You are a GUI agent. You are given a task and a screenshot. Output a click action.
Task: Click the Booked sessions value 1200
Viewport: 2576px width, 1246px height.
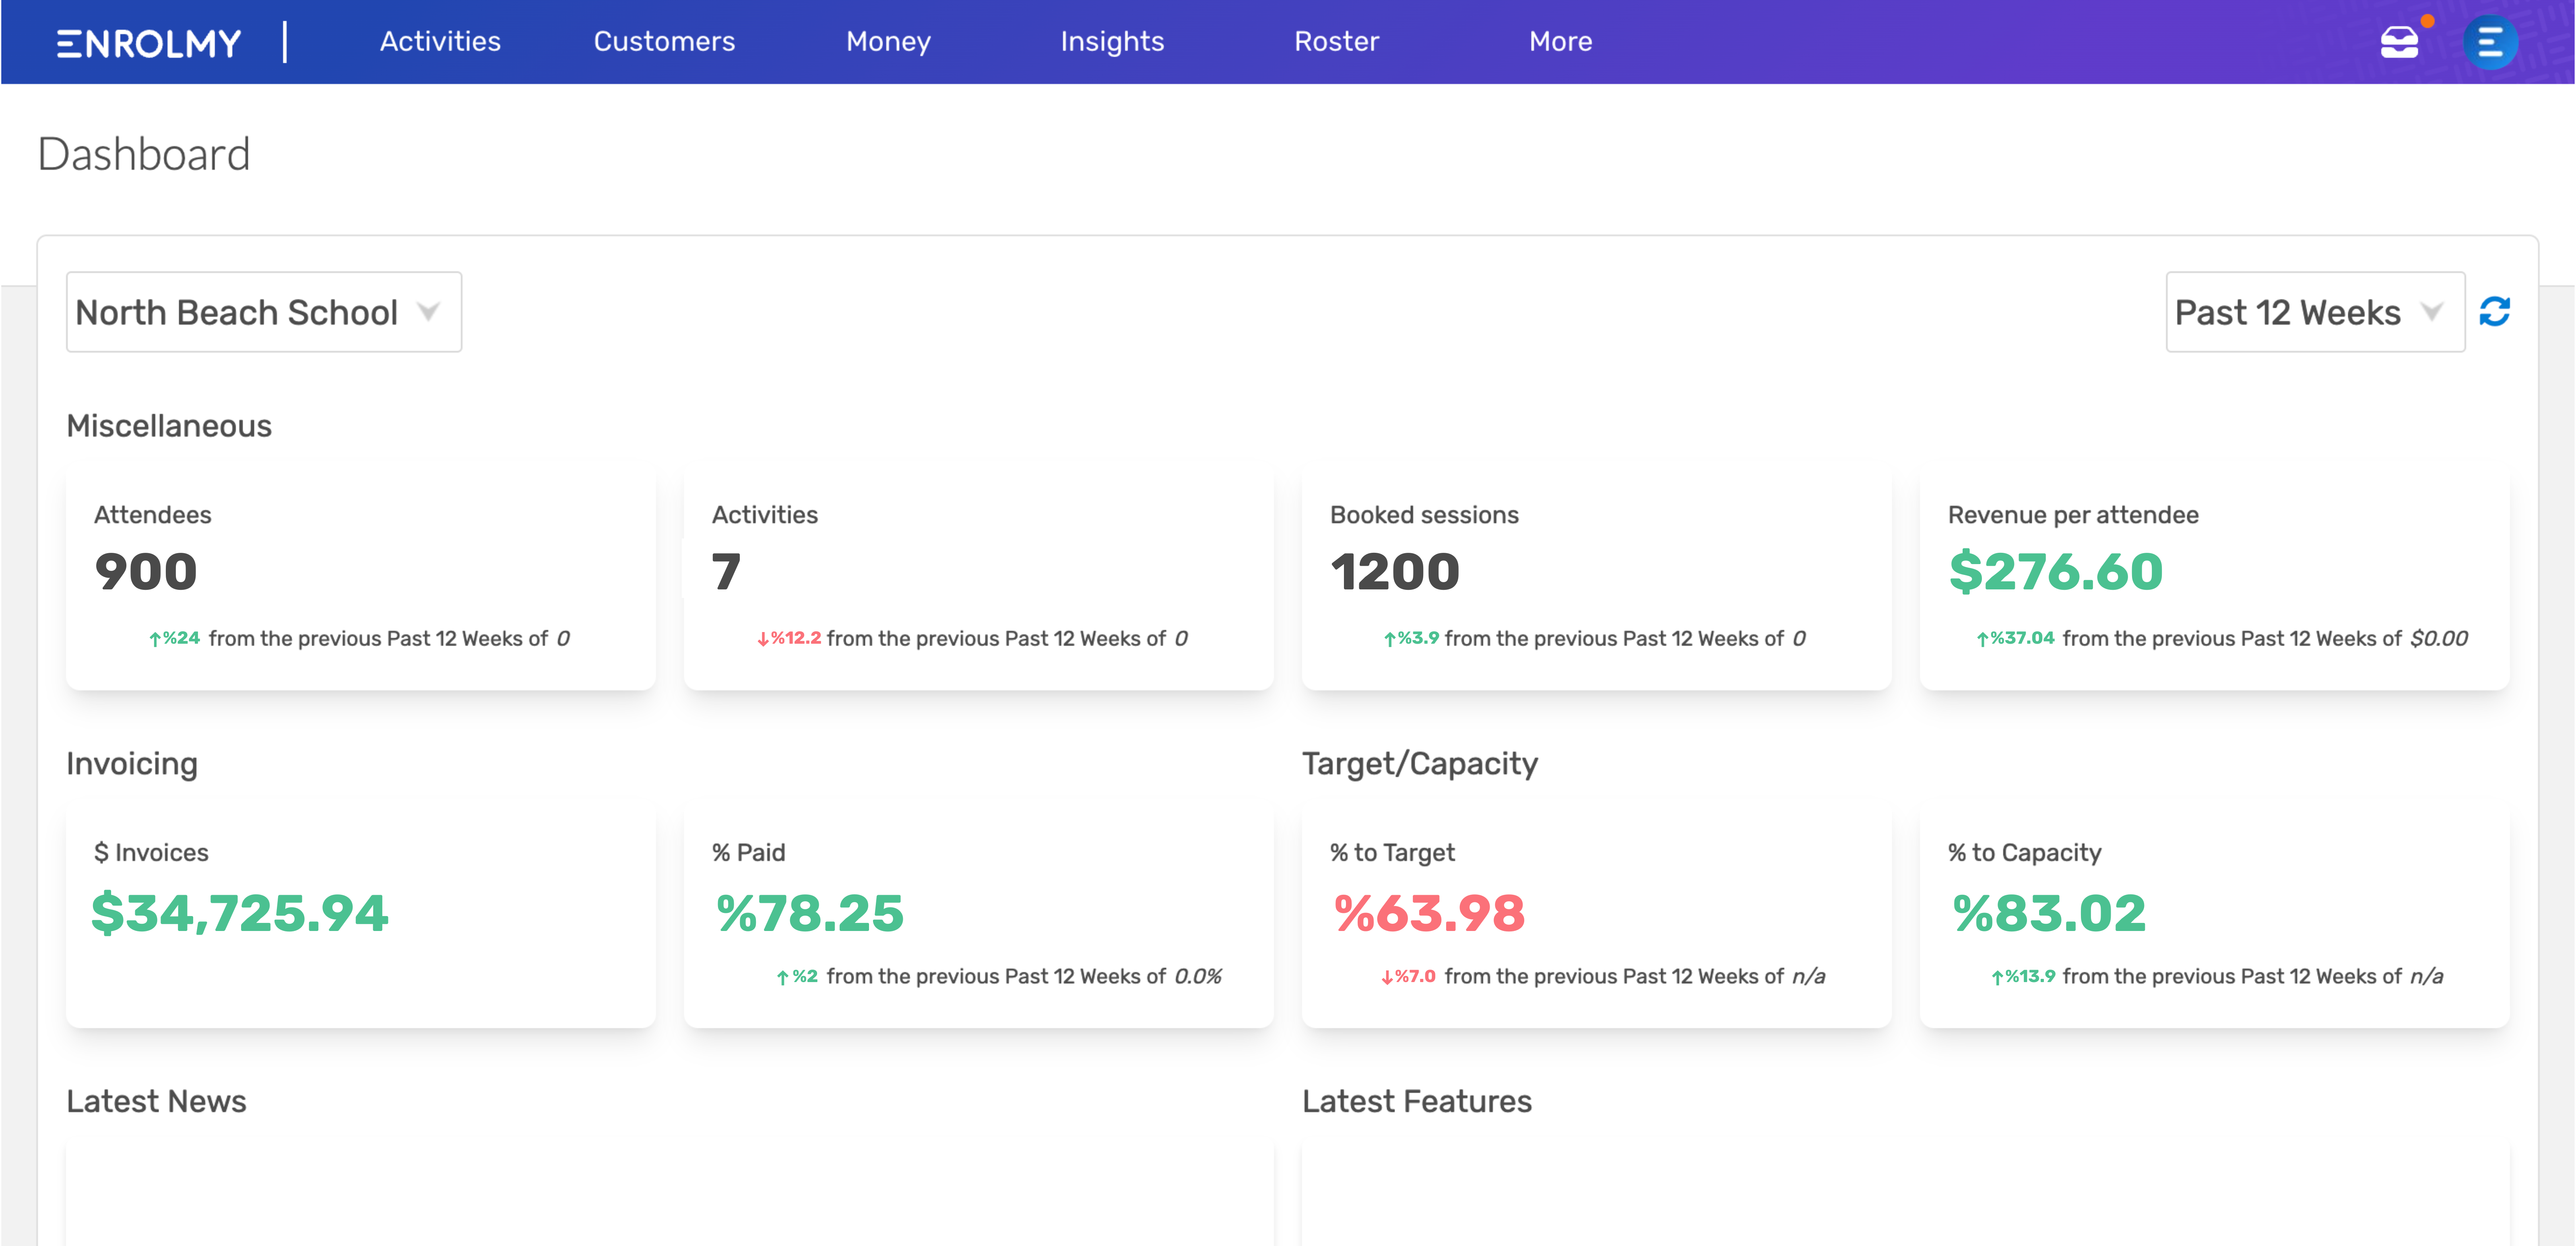(x=1395, y=573)
